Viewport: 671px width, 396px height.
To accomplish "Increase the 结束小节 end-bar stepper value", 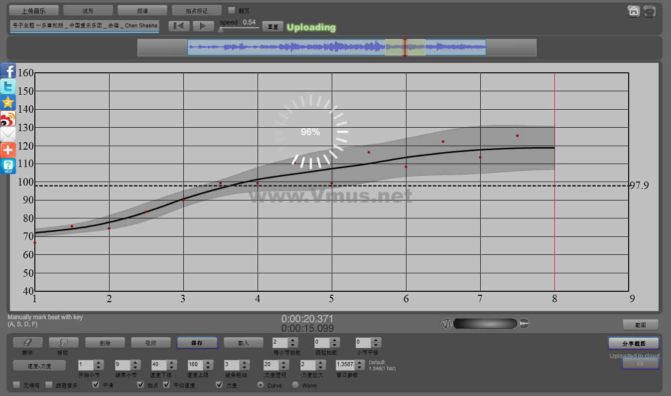I will pyautogui.click(x=135, y=363).
